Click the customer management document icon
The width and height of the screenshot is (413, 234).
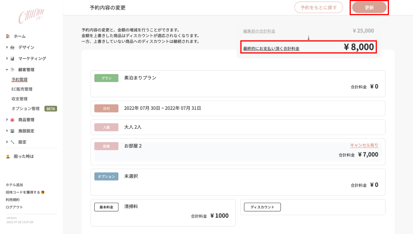pyautogui.click(x=12, y=70)
